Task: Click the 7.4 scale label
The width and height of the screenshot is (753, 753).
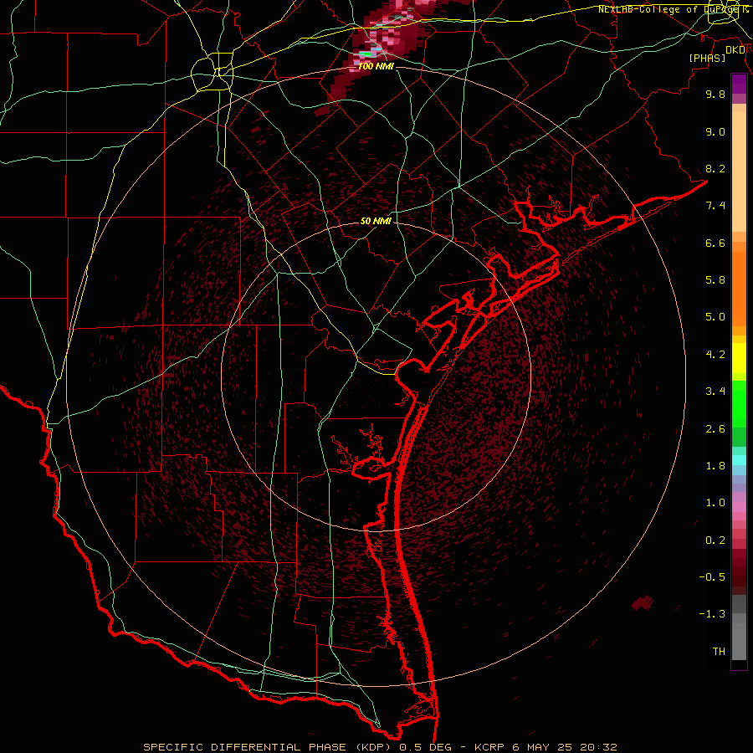Action: 715,206
